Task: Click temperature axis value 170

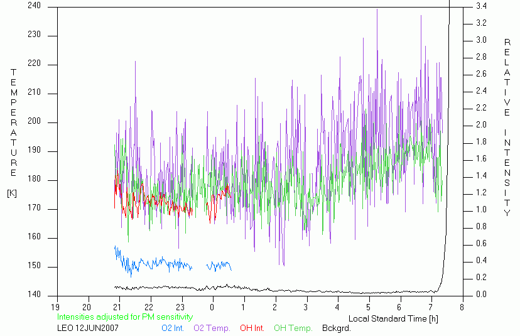Action: tap(34, 208)
